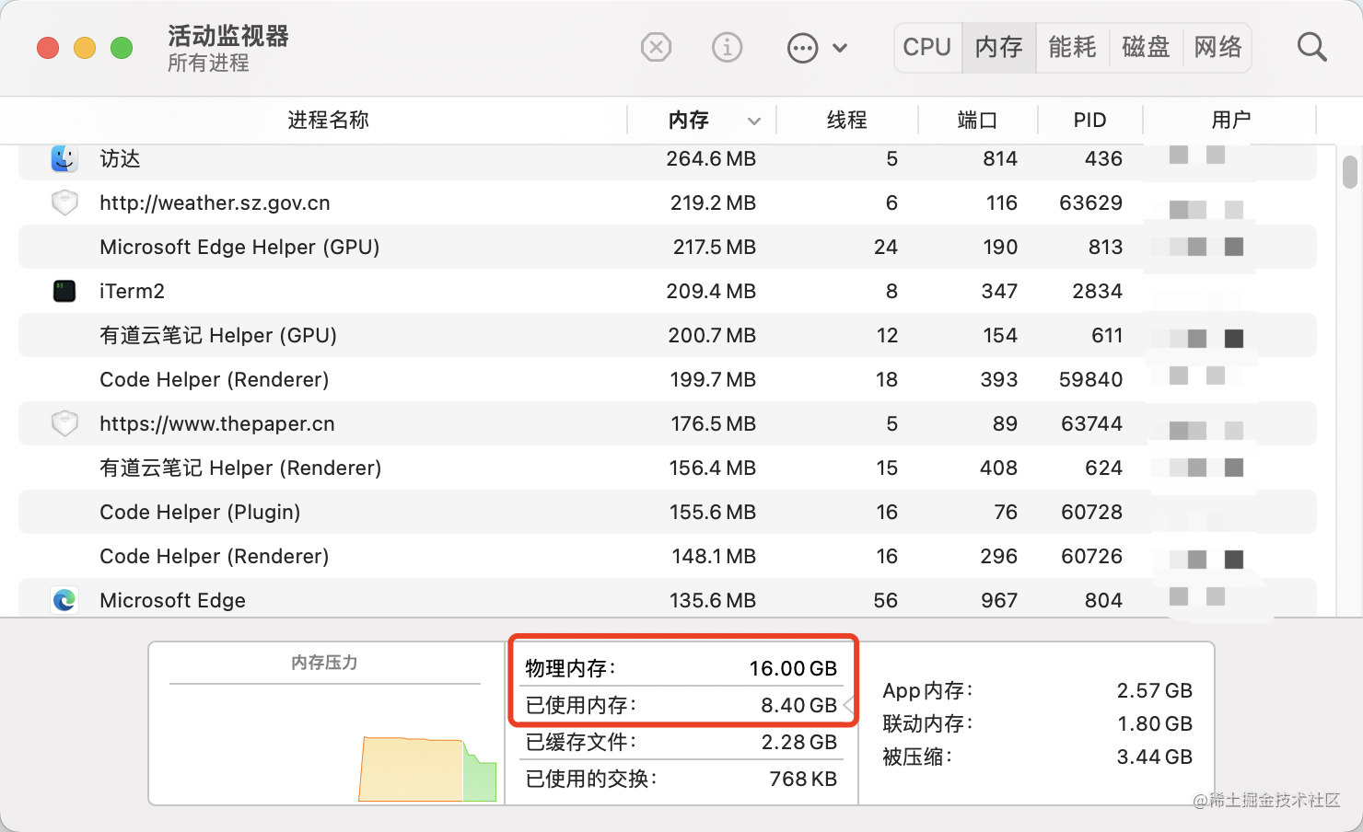Switch to the 磁盘 tab
1363x832 pixels.
[x=1146, y=47]
